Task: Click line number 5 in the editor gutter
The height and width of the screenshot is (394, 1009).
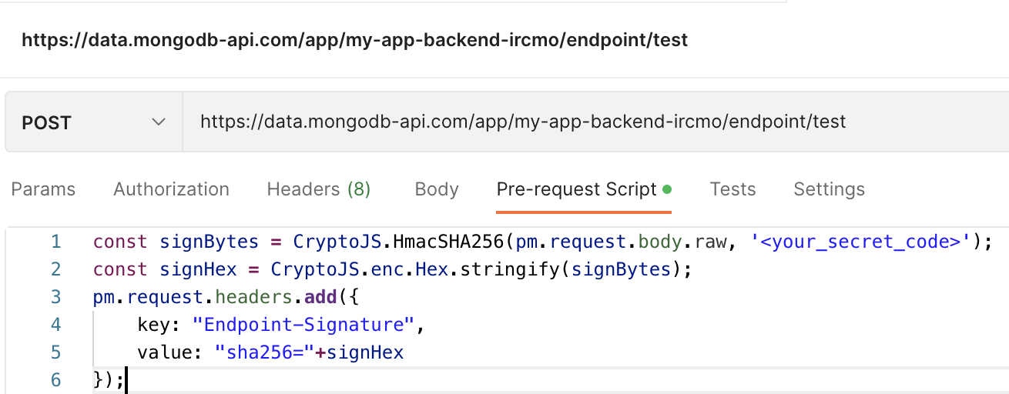Action: click(55, 352)
